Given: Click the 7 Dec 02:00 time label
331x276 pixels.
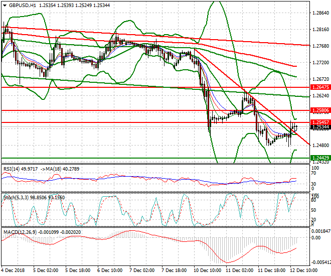Looking at the screenshot, I should (x=142, y=270).
